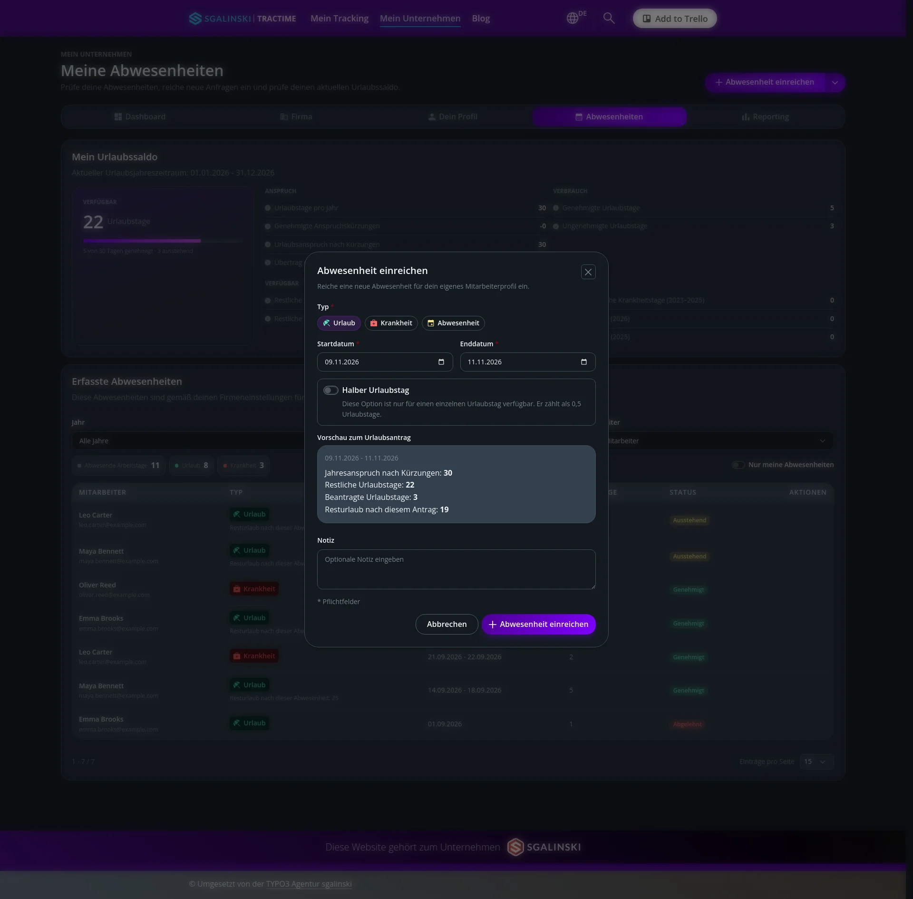Expand the Abwesenheit einreichen split-button arrow
The image size is (913, 899).
pyautogui.click(x=835, y=82)
